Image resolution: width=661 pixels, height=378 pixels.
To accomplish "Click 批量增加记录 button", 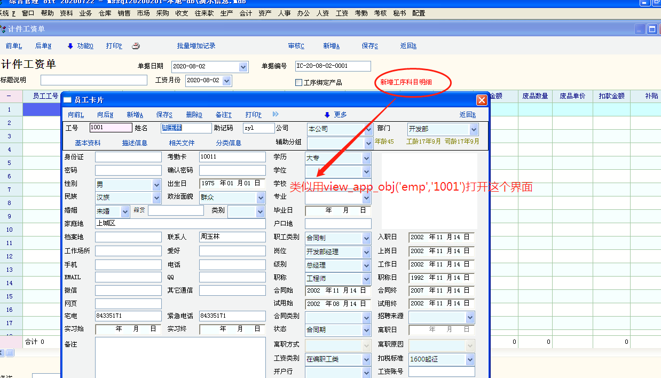I will [196, 46].
